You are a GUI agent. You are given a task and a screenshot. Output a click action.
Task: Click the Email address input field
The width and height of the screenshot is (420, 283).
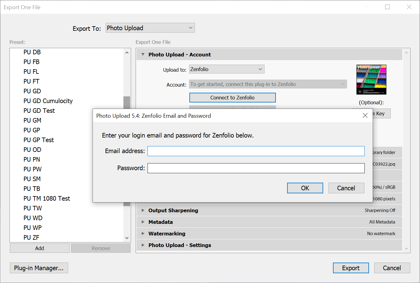(256, 151)
